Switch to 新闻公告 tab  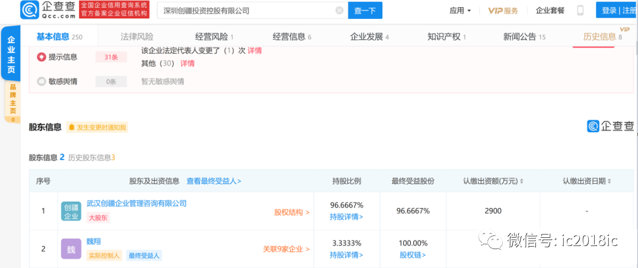[525, 37]
